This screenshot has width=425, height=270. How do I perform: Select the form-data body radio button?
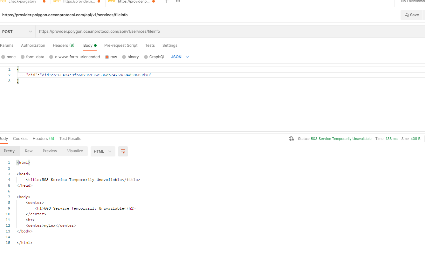point(23,57)
